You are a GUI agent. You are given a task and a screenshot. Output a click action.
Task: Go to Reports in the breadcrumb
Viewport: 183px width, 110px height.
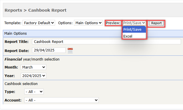click(13, 10)
